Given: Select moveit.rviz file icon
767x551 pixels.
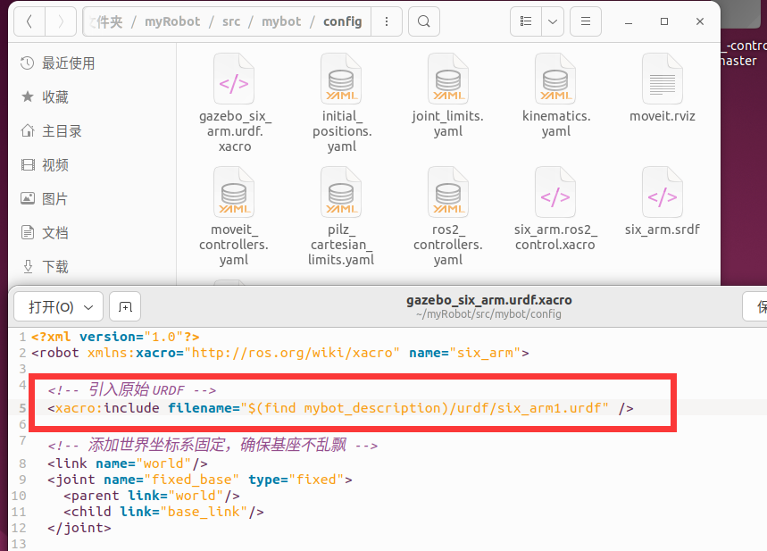Looking at the screenshot, I should 663,79.
